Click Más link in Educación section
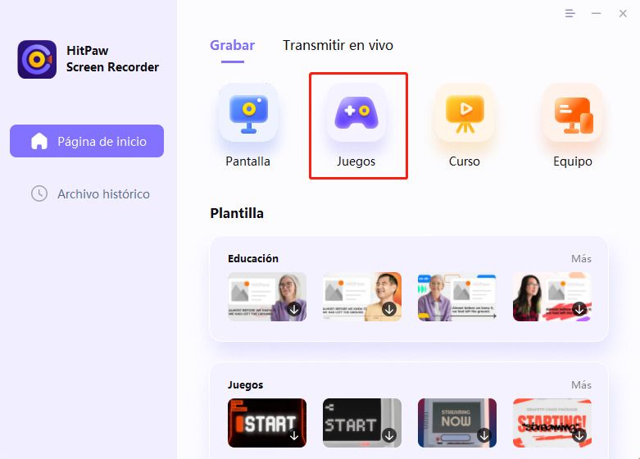 pos(581,258)
